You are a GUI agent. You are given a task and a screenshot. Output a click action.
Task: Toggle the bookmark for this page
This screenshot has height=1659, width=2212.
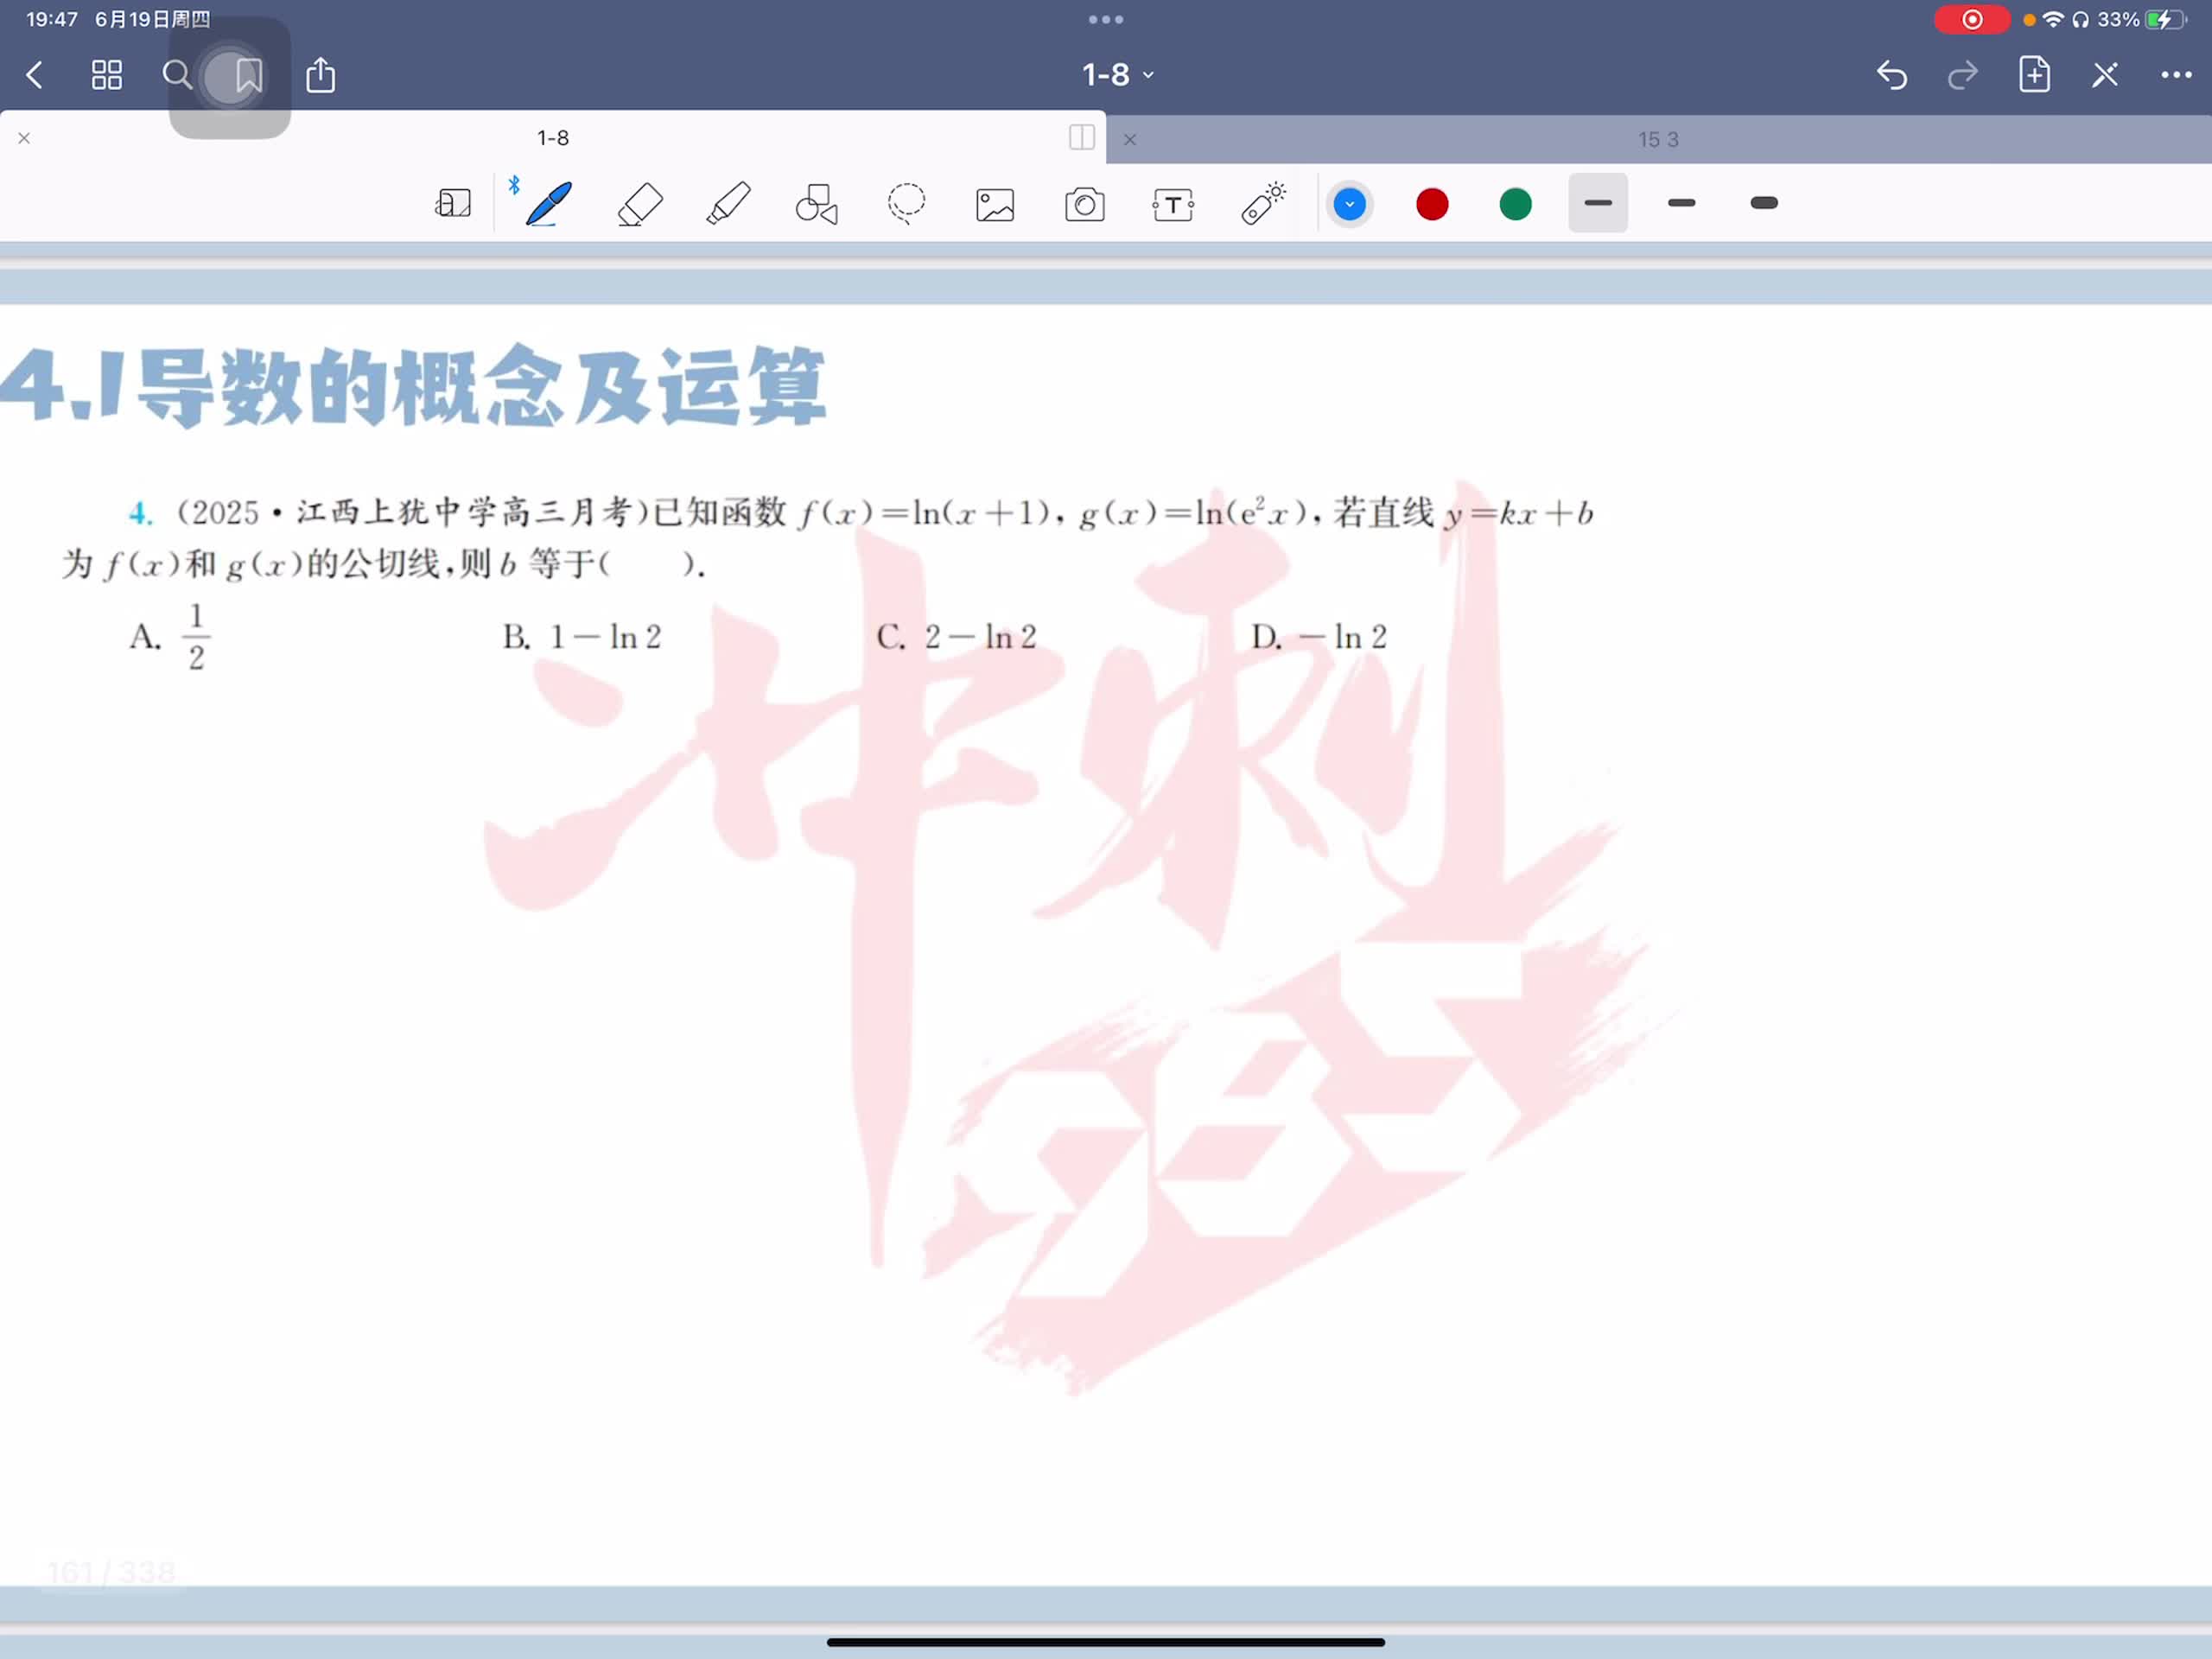(248, 75)
